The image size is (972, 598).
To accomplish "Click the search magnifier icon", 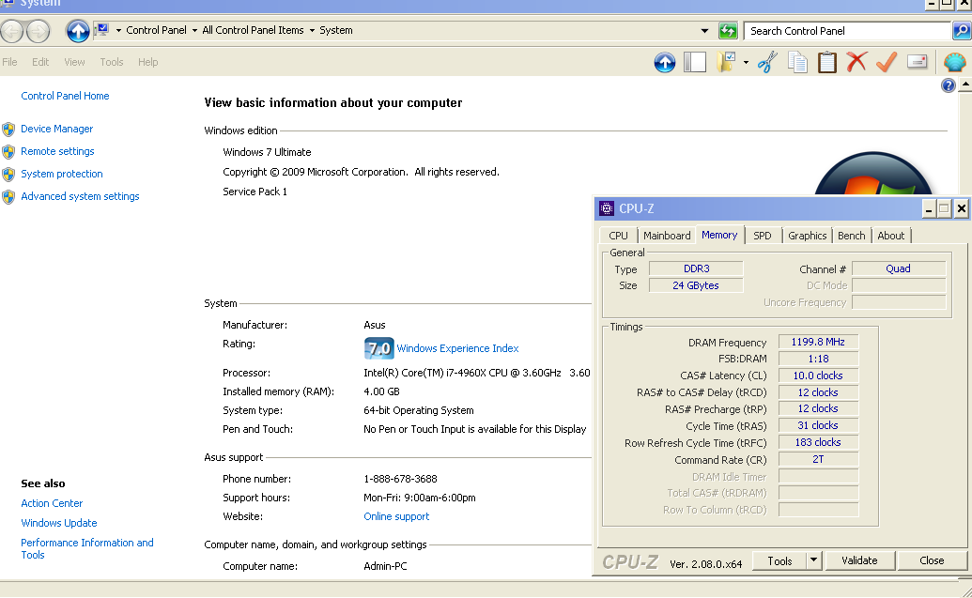I will coord(962,30).
